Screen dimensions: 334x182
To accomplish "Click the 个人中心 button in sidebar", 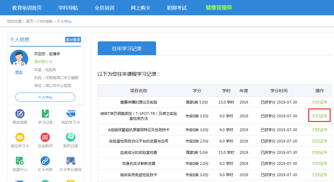I will 45,97.
